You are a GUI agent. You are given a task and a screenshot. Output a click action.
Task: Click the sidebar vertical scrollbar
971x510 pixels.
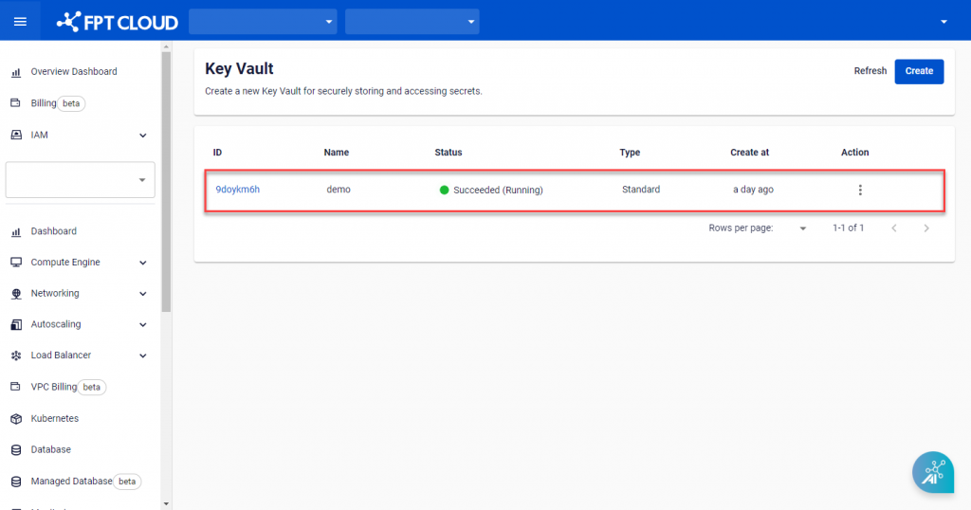(x=167, y=180)
